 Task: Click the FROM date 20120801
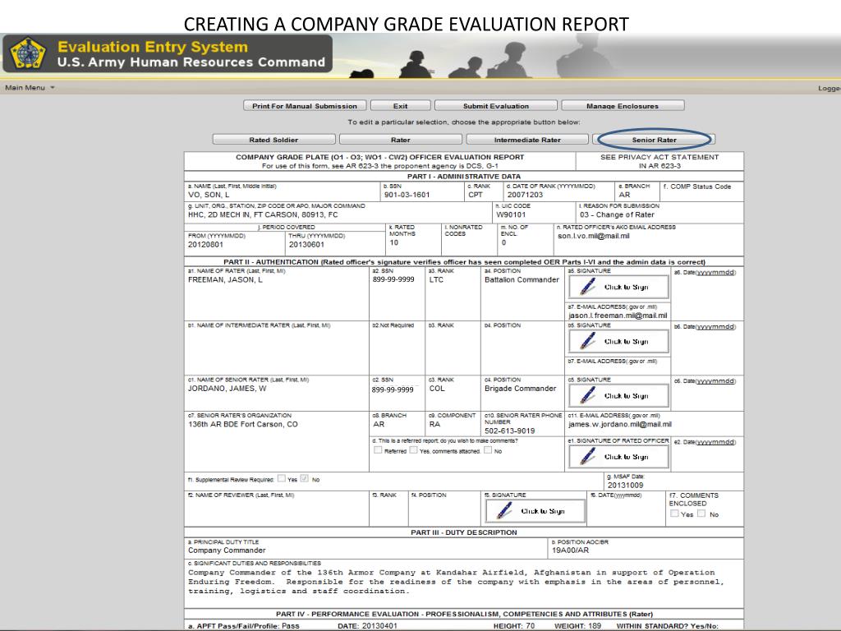pos(205,245)
